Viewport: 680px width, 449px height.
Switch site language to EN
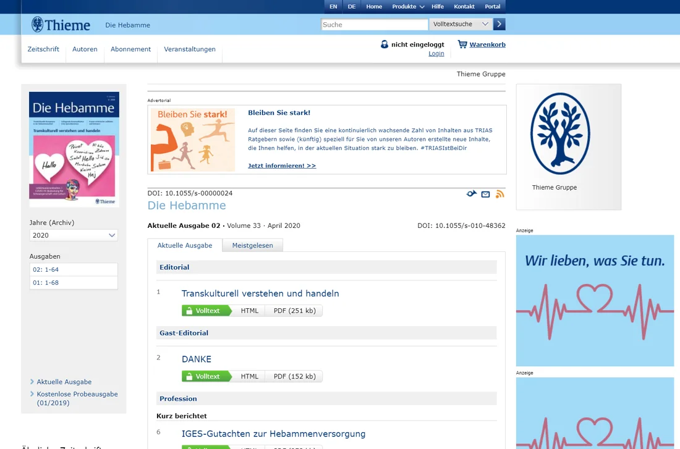pyautogui.click(x=333, y=6)
